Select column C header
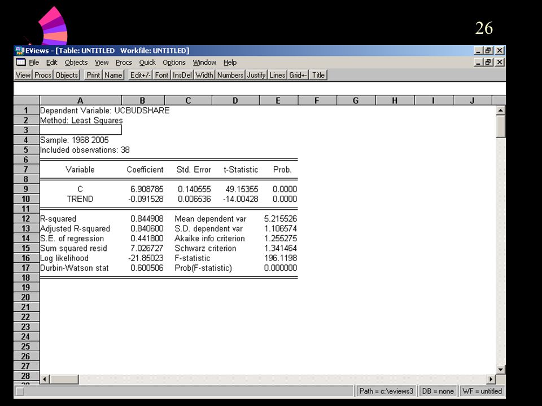The height and width of the screenshot is (406, 542). pos(188,100)
